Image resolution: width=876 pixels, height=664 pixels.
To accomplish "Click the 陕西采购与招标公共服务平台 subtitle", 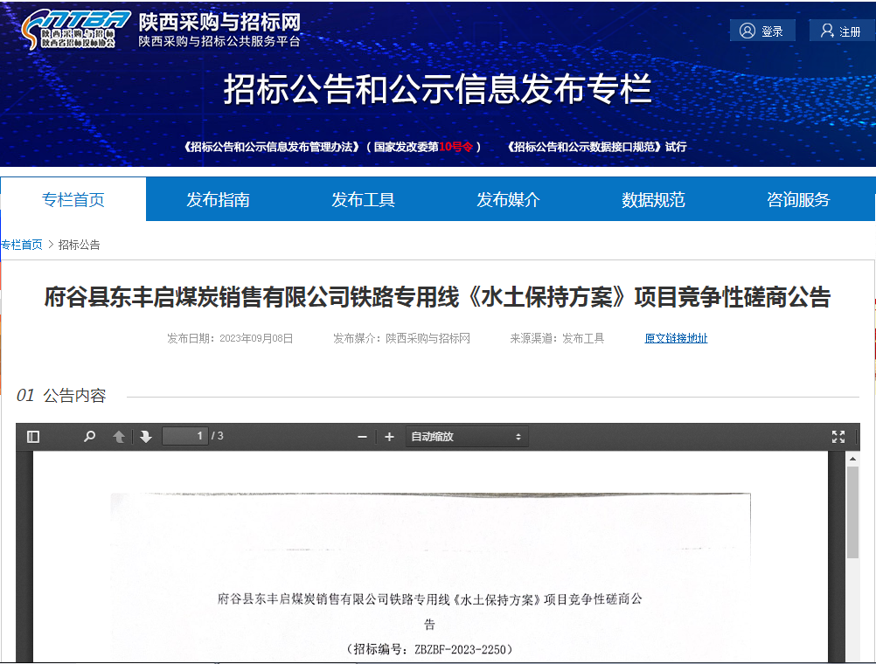I will (x=219, y=41).
